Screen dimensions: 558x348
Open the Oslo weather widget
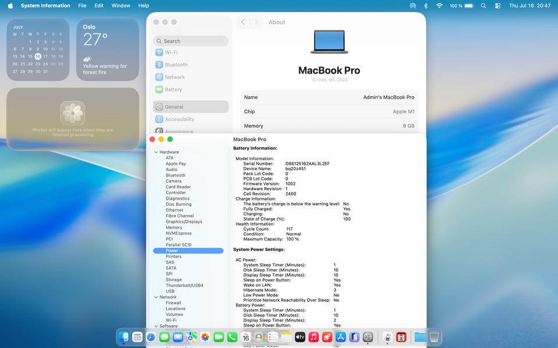[x=108, y=49]
